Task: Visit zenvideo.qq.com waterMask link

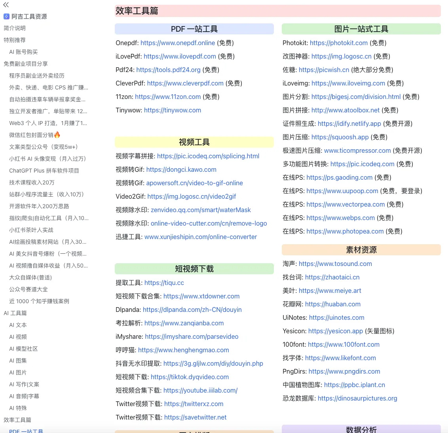Action: click(201, 210)
